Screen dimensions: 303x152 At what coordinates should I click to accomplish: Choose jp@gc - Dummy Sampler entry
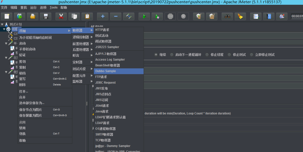tap(119, 146)
